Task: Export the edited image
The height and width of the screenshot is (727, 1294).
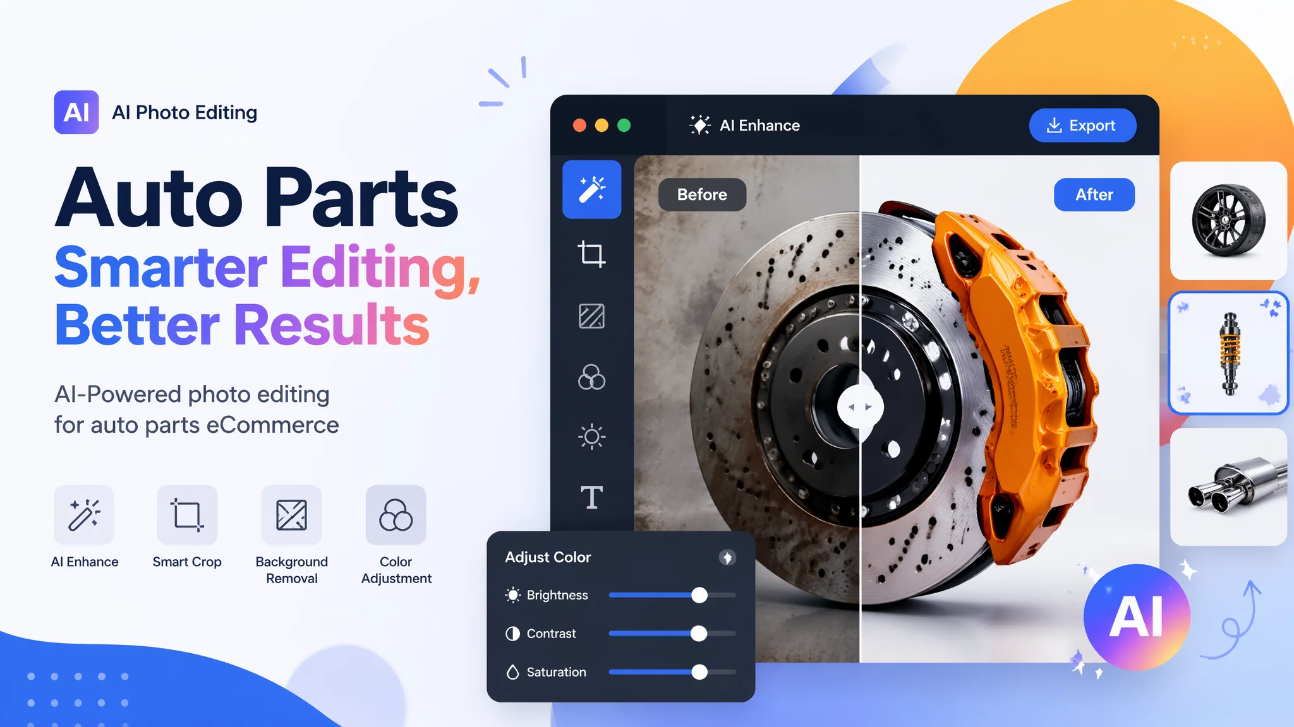Action: (x=1082, y=126)
